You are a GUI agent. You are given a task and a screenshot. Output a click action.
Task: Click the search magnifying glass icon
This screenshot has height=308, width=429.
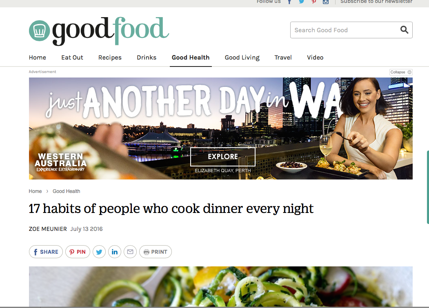(404, 29)
